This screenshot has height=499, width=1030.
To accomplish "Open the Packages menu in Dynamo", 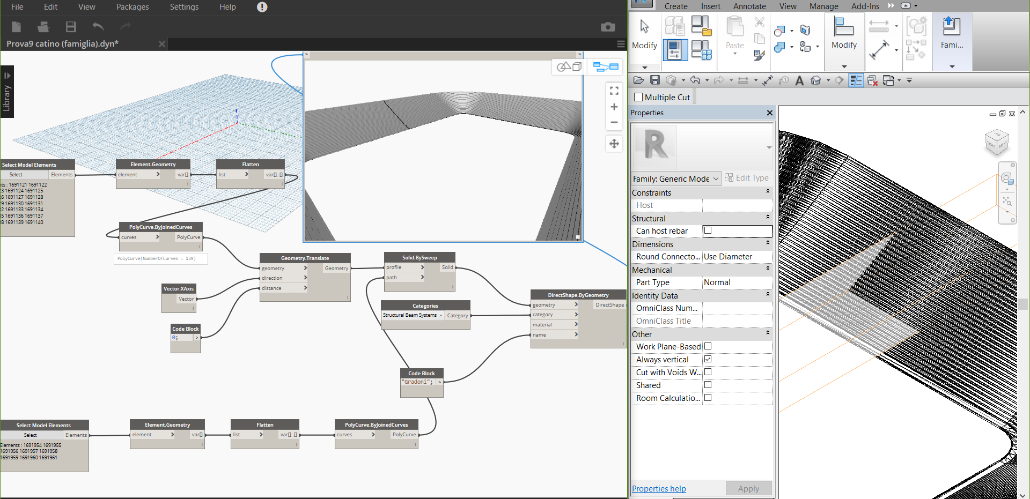I will coord(133,7).
